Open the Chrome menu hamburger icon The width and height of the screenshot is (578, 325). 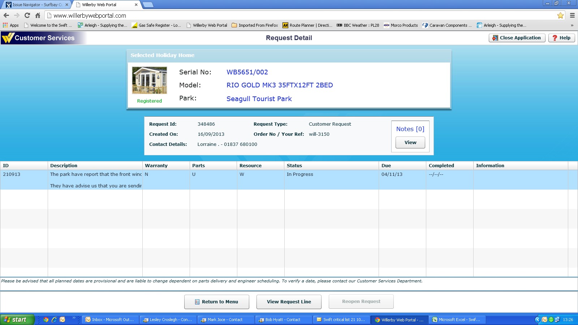pos(572,16)
